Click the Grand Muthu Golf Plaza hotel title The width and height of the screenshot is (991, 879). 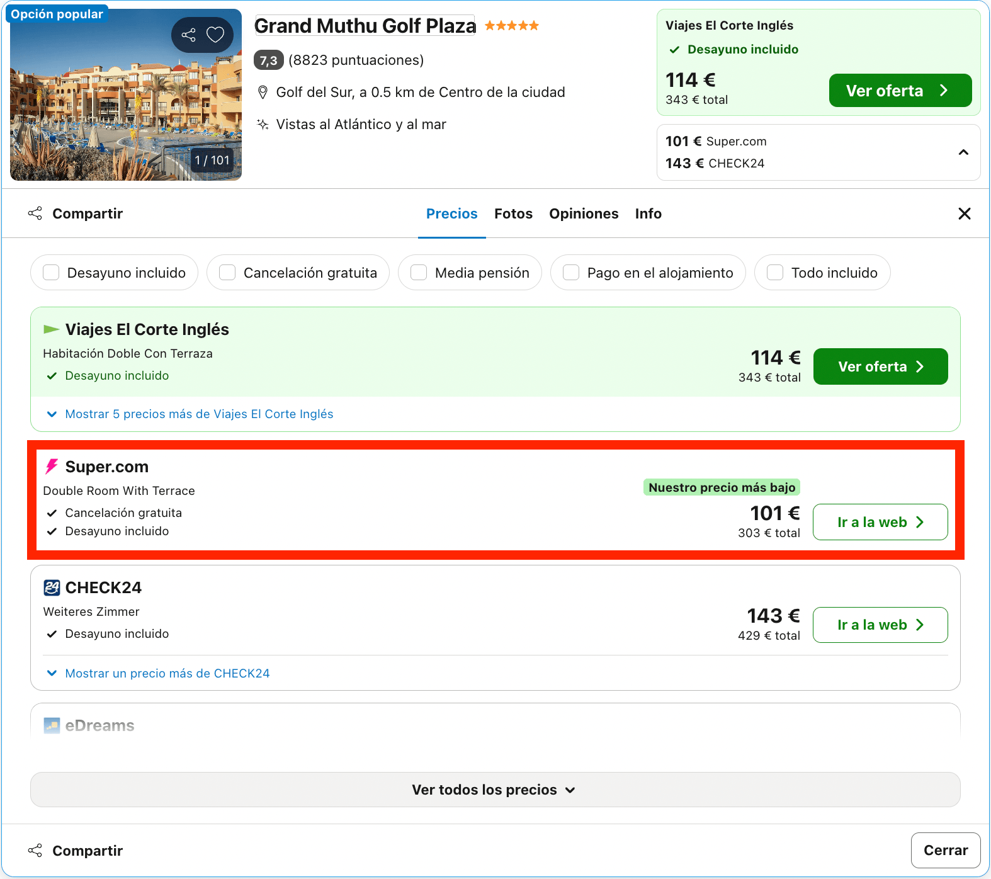tap(365, 26)
